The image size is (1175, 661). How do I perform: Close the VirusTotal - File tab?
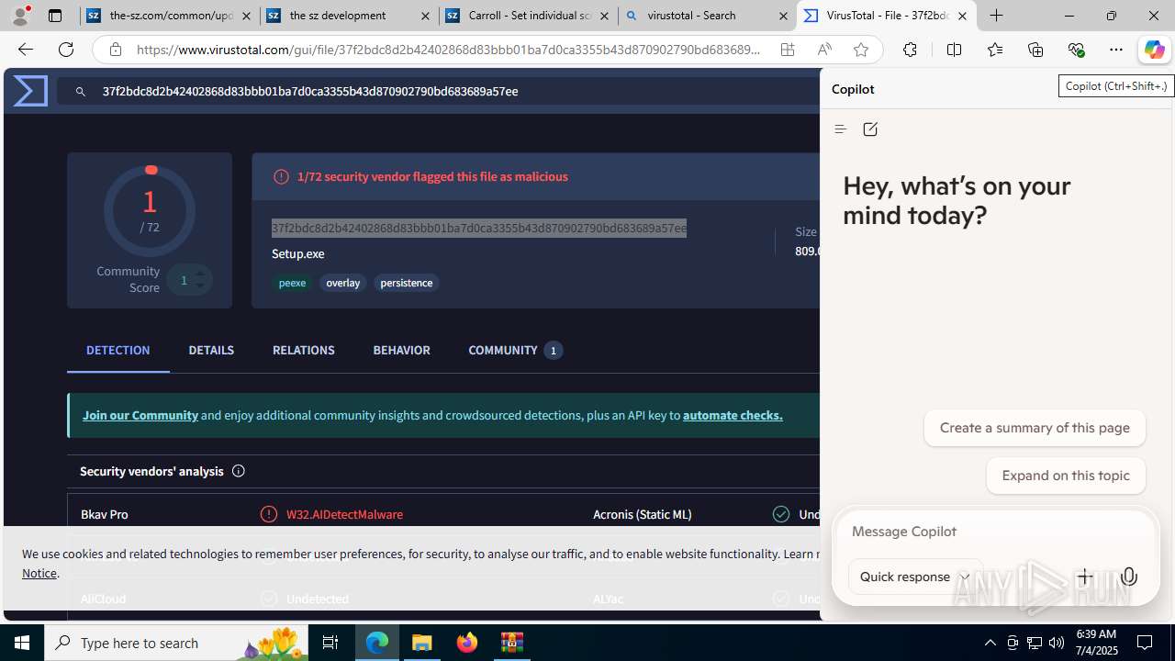[962, 16]
